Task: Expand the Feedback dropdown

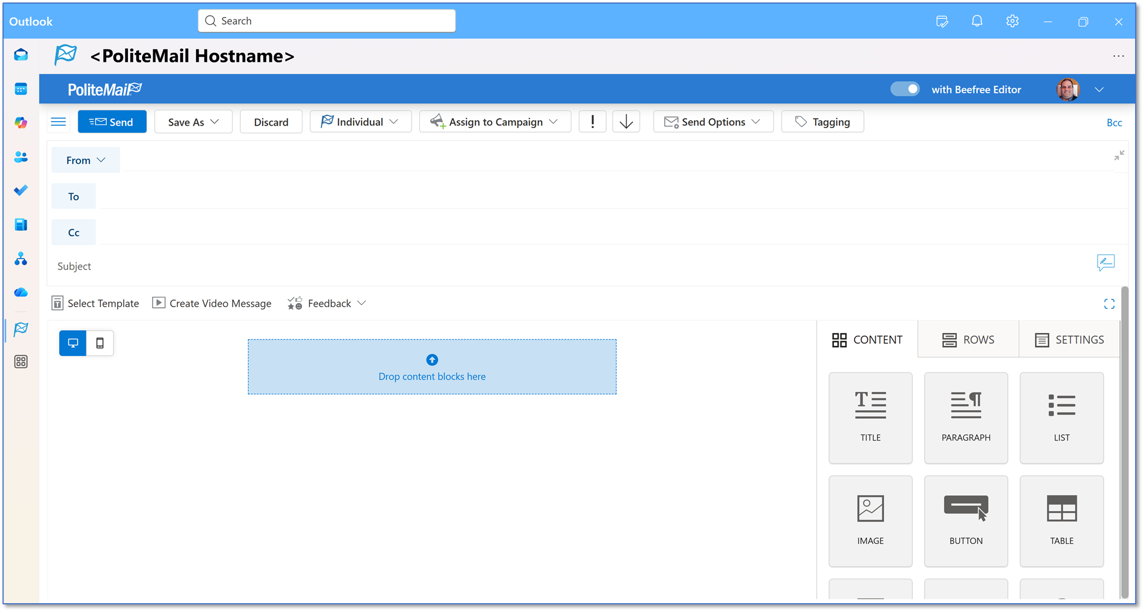Action: pos(327,303)
